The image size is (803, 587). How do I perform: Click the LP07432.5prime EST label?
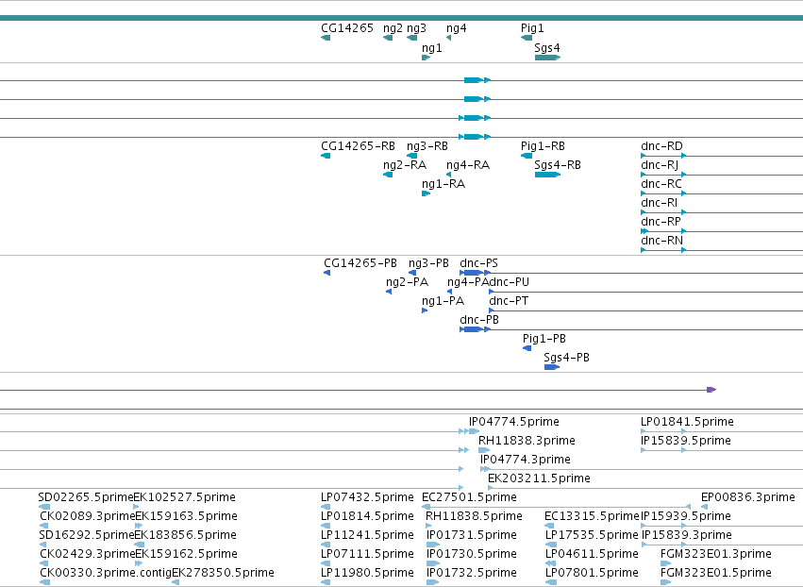tap(367, 497)
